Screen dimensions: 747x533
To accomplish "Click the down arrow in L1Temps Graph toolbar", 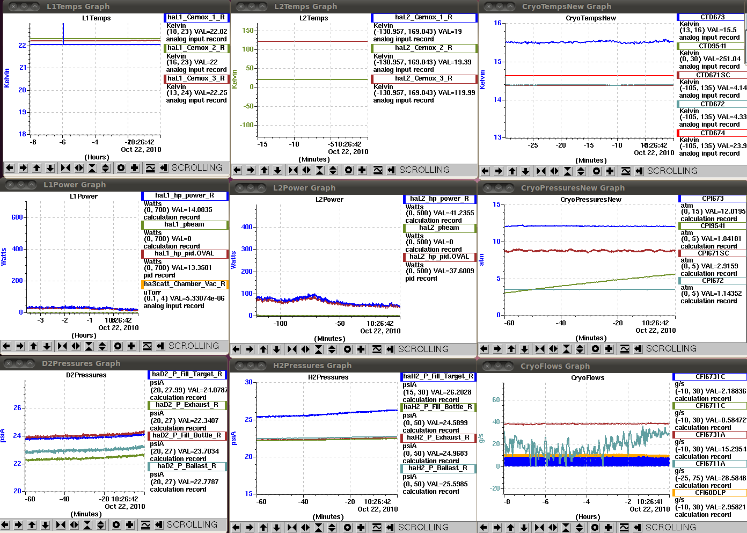I will tap(50, 168).
